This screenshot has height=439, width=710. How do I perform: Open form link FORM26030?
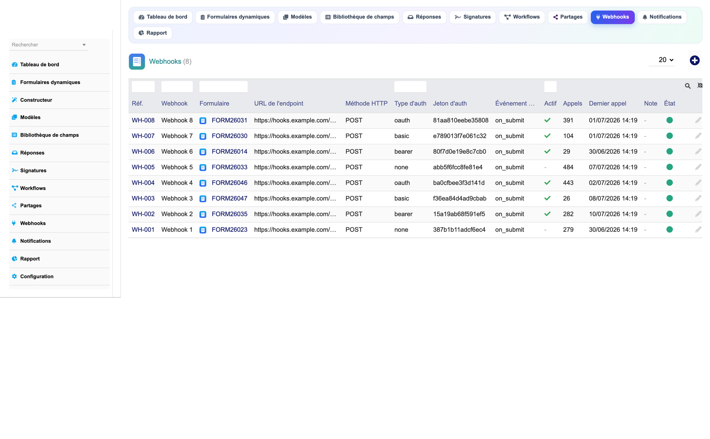229,136
